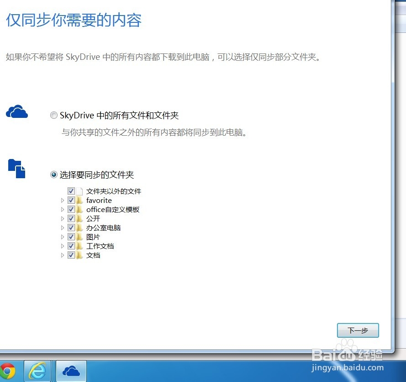Viewport: 406px width, 382px height.
Task: Click the favorite folder icon
Action: tap(79, 200)
